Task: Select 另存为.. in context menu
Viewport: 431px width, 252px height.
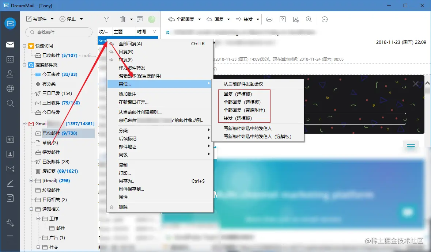Action: point(160,181)
